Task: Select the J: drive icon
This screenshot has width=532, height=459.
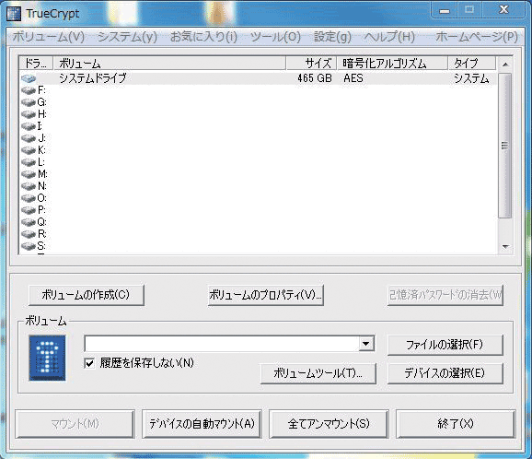Action: coord(29,138)
